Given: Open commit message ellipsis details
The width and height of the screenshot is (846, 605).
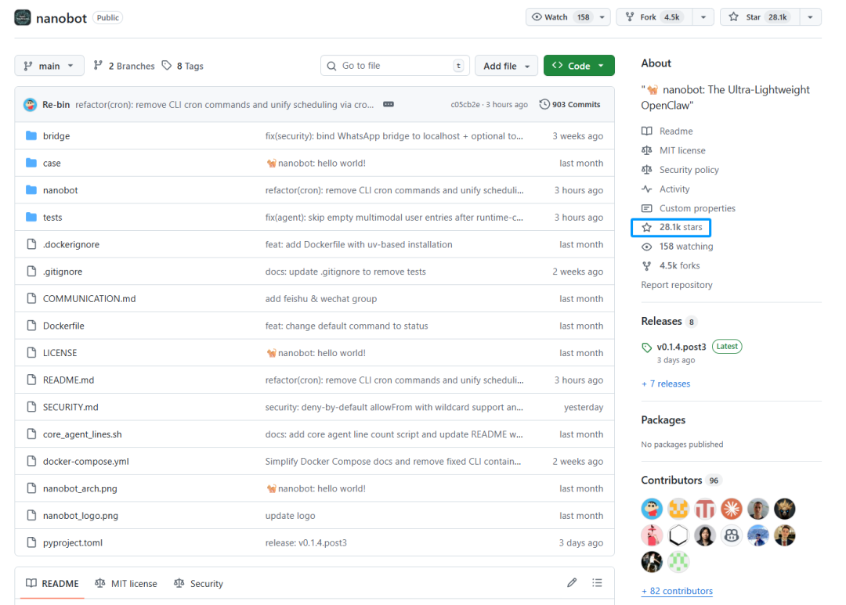Looking at the screenshot, I should (389, 105).
